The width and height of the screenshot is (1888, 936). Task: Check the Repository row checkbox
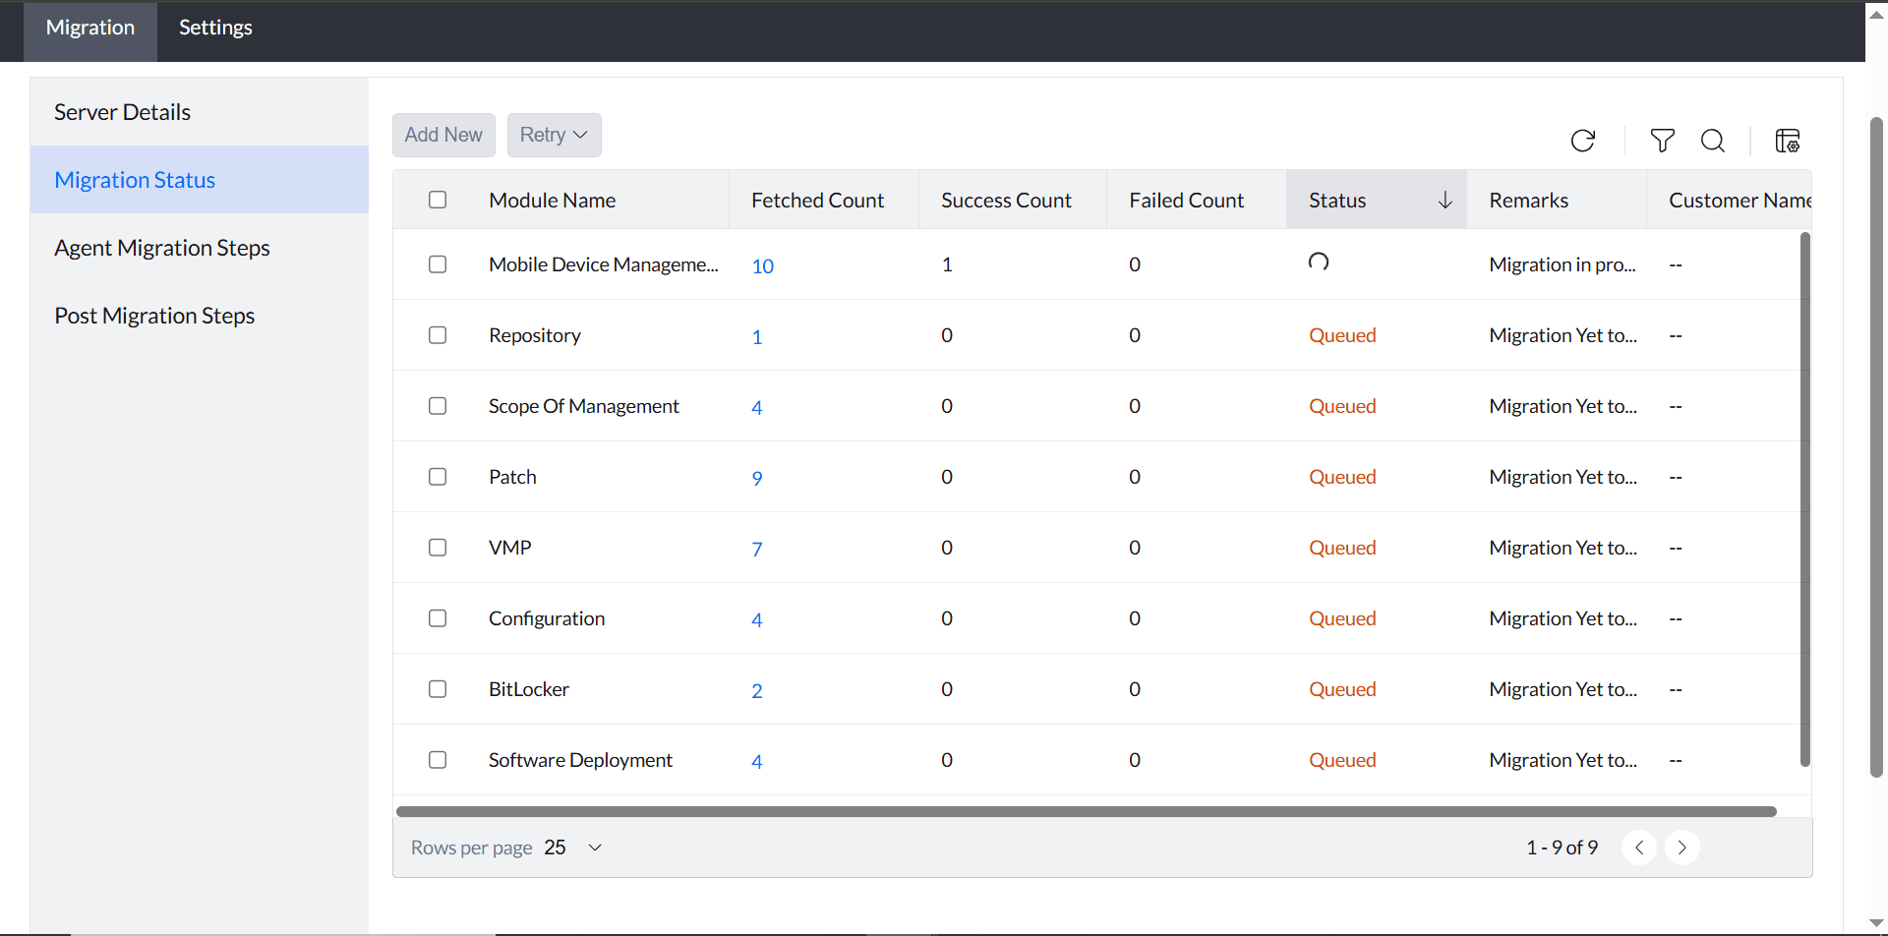(x=438, y=335)
